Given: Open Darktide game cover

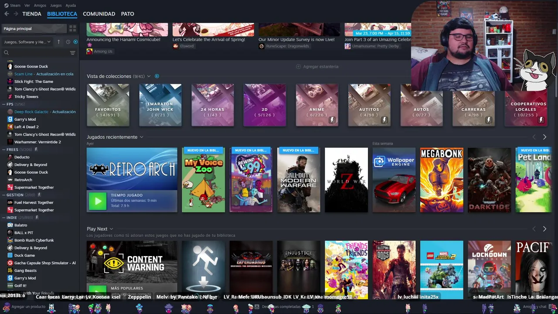Looking at the screenshot, I should tap(489, 180).
